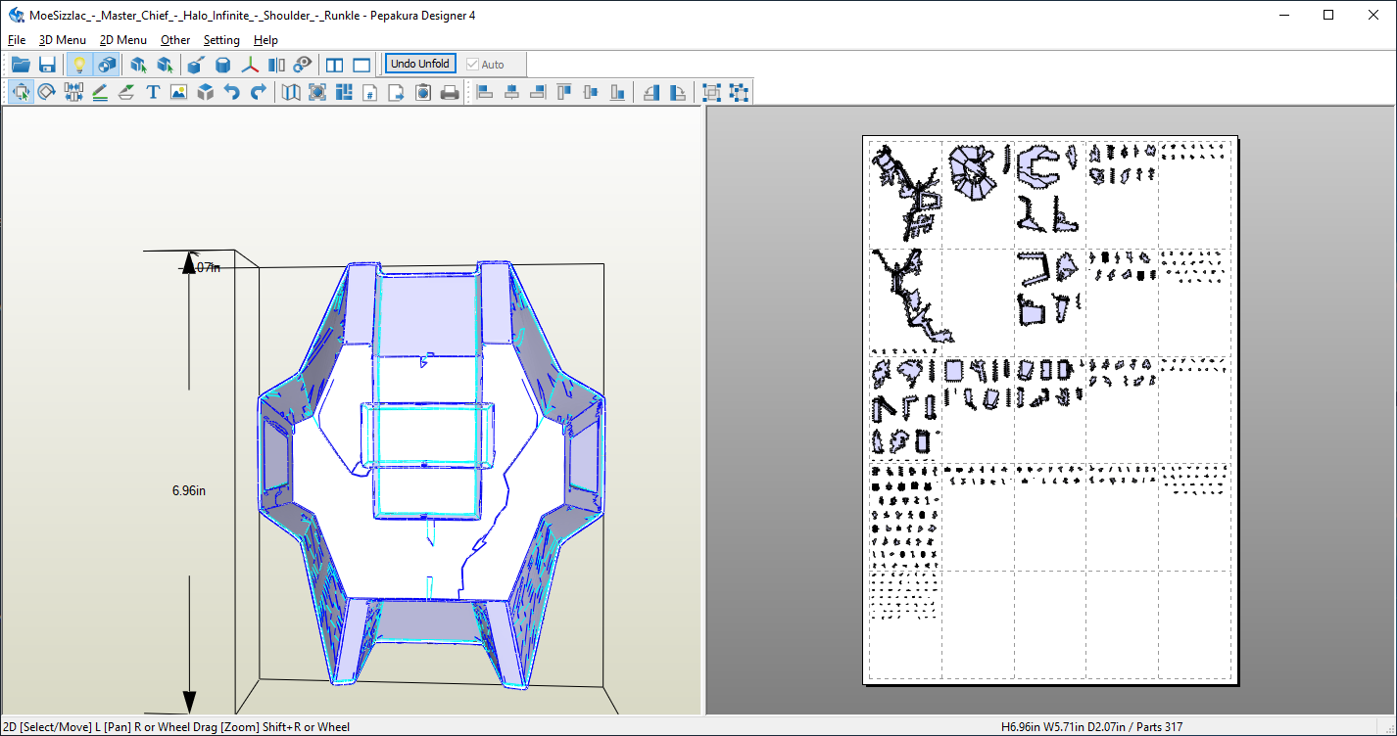The width and height of the screenshot is (1397, 736).
Task: Click the clipboard copy icon
Action: 423,92
